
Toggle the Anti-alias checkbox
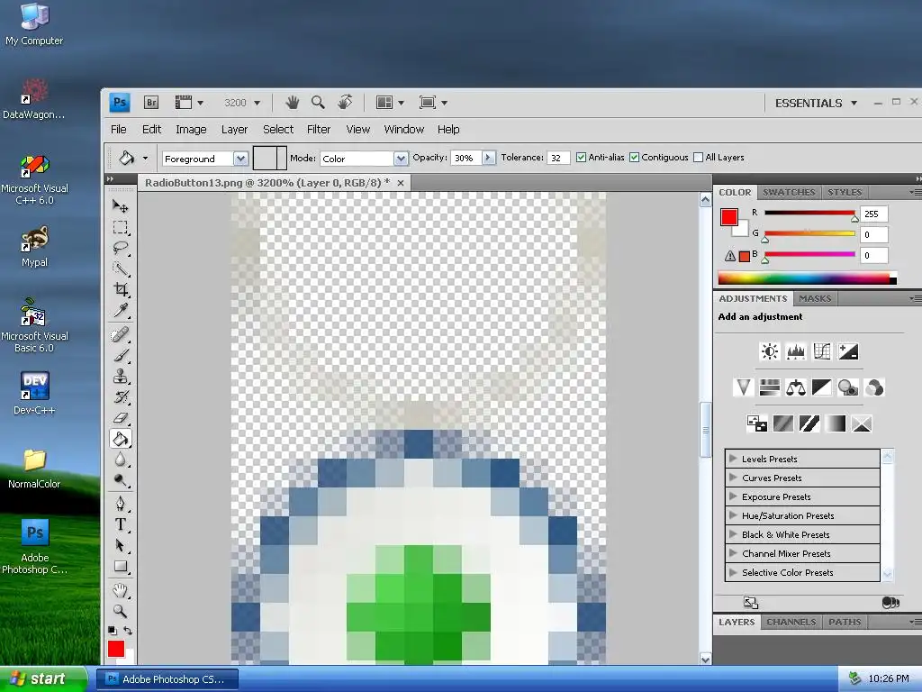point(581,157)
